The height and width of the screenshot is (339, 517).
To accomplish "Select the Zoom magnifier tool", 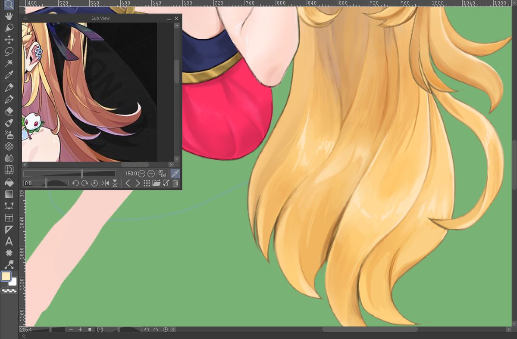I will (9, 5).
